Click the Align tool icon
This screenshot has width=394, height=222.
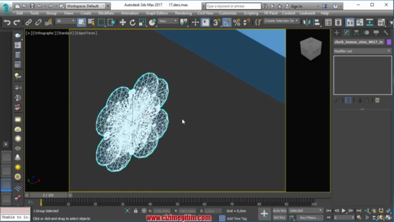(316, 22)
